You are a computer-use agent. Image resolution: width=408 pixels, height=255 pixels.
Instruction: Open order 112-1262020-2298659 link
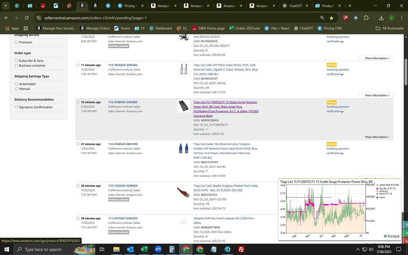tap(123, 186)
